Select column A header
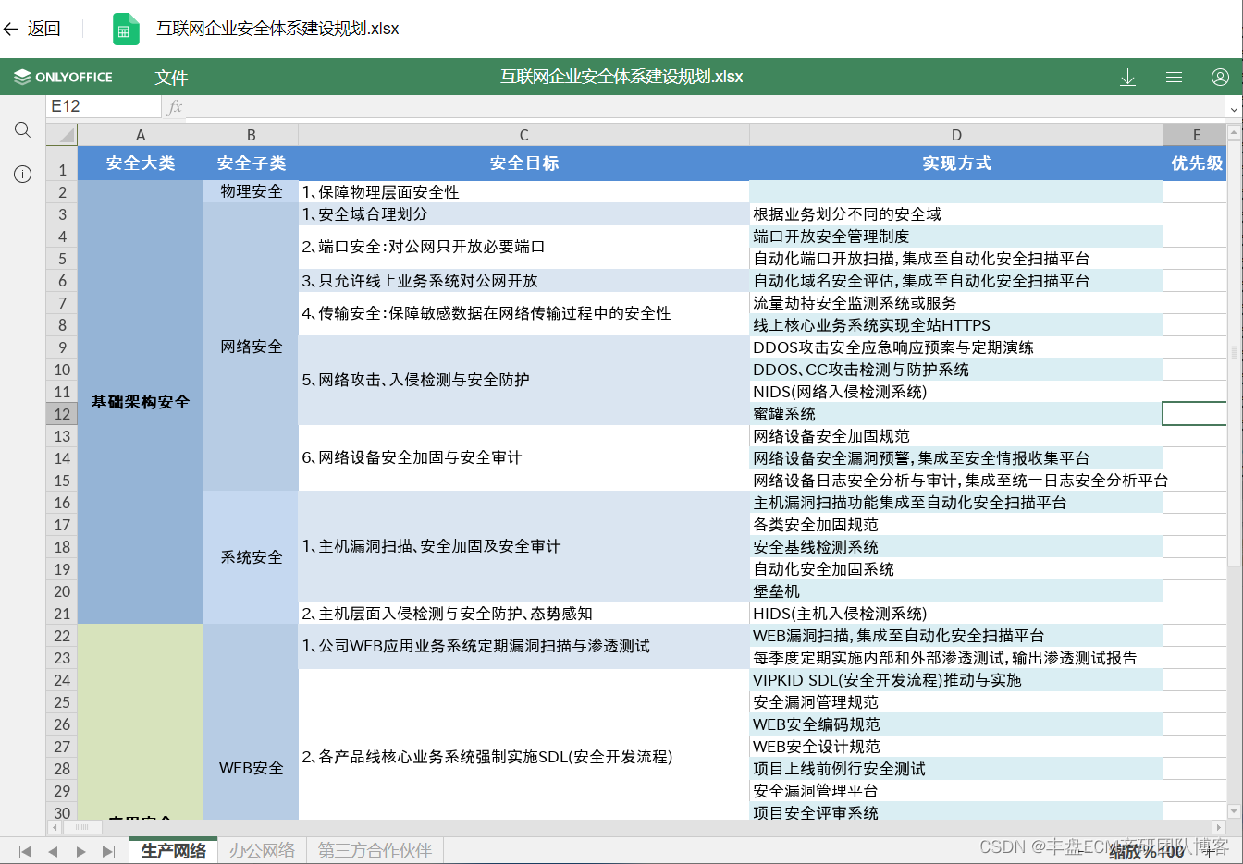This screenshot has width=1243, height=864. [x=141, y=135]
